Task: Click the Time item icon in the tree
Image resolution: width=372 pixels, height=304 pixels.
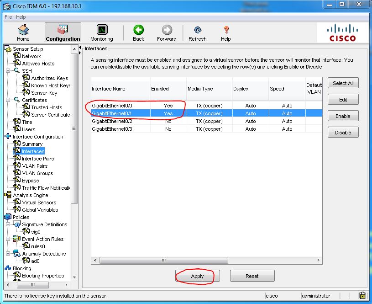Action: (17, 122)
